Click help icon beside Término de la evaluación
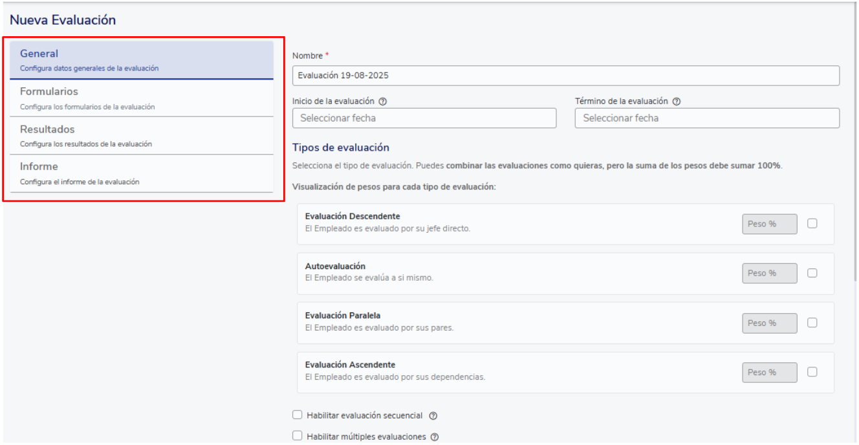This screenshot has width=859, height=445. pyautogui.click(x=677, y=102)
